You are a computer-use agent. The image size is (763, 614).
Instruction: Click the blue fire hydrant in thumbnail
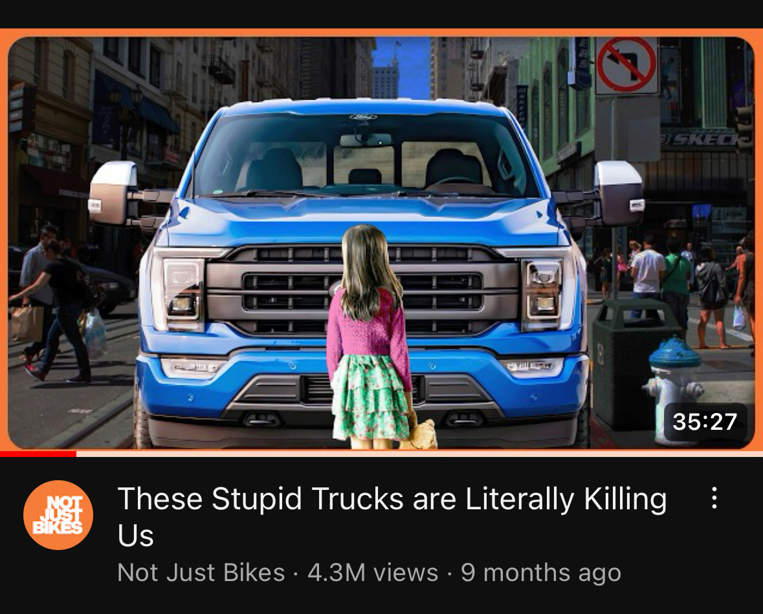point(674,389)
